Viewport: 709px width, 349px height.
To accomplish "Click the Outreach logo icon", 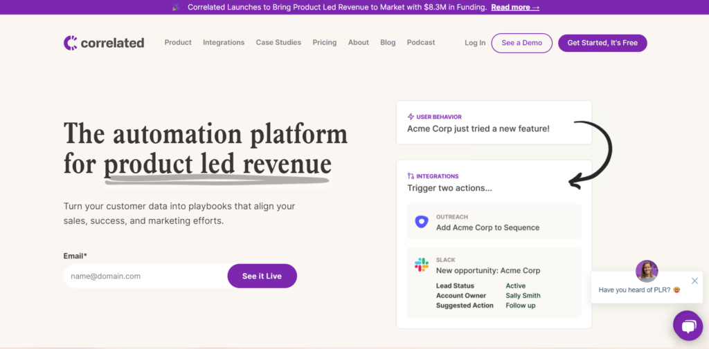I will click(421, 222).
